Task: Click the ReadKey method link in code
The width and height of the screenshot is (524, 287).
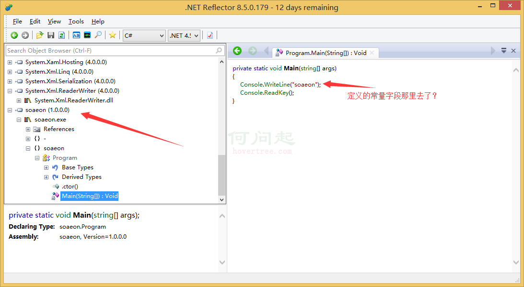Action: point(276,93)
